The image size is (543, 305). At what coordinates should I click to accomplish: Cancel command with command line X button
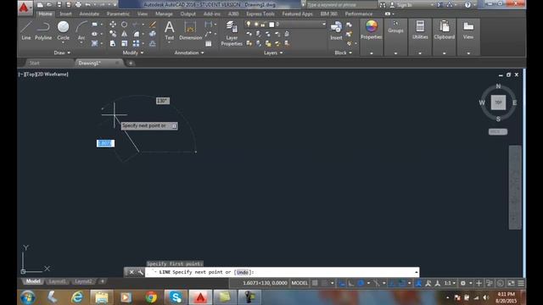[x=132, y=272]
